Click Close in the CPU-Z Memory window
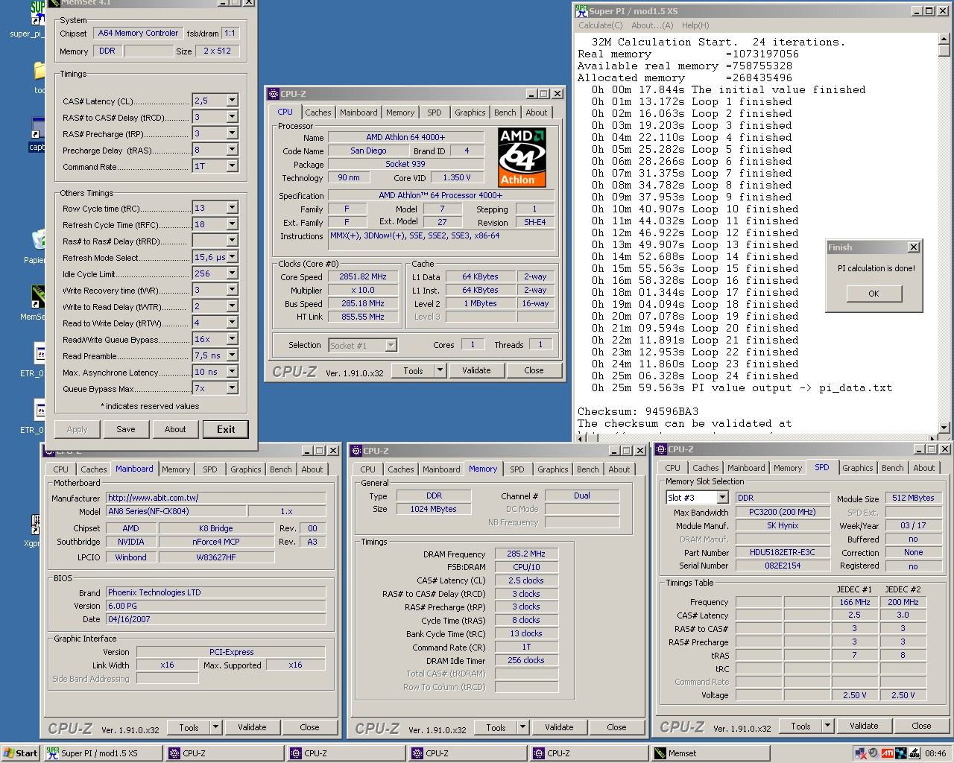954x763 pixels. click(616, 727)
